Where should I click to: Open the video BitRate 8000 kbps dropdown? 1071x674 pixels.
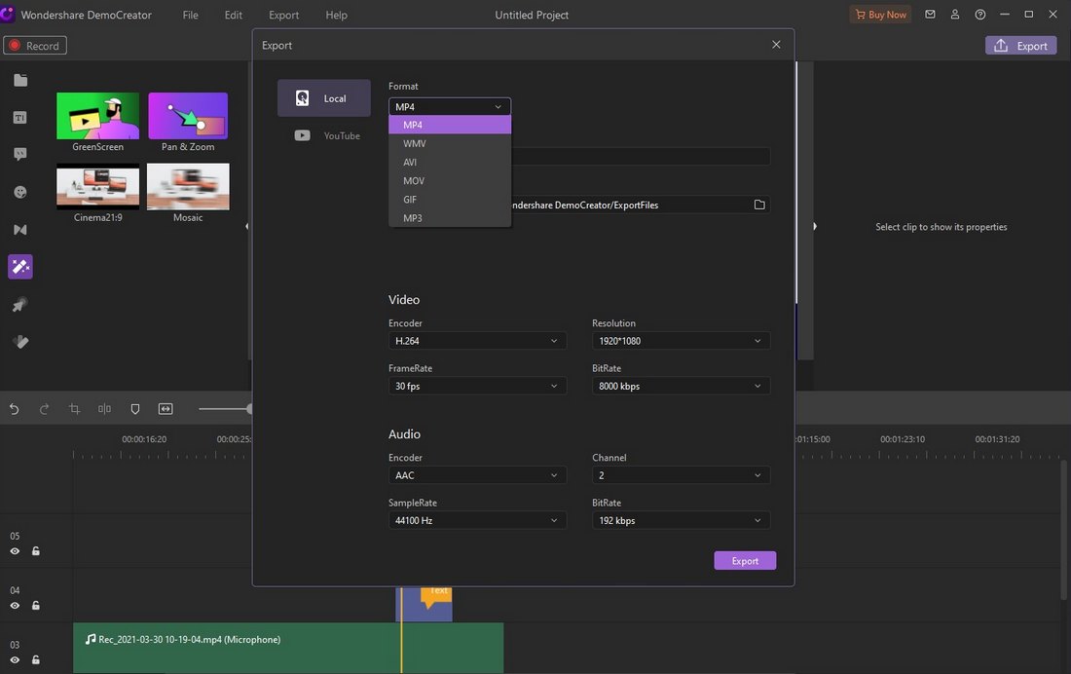point(681,386)
